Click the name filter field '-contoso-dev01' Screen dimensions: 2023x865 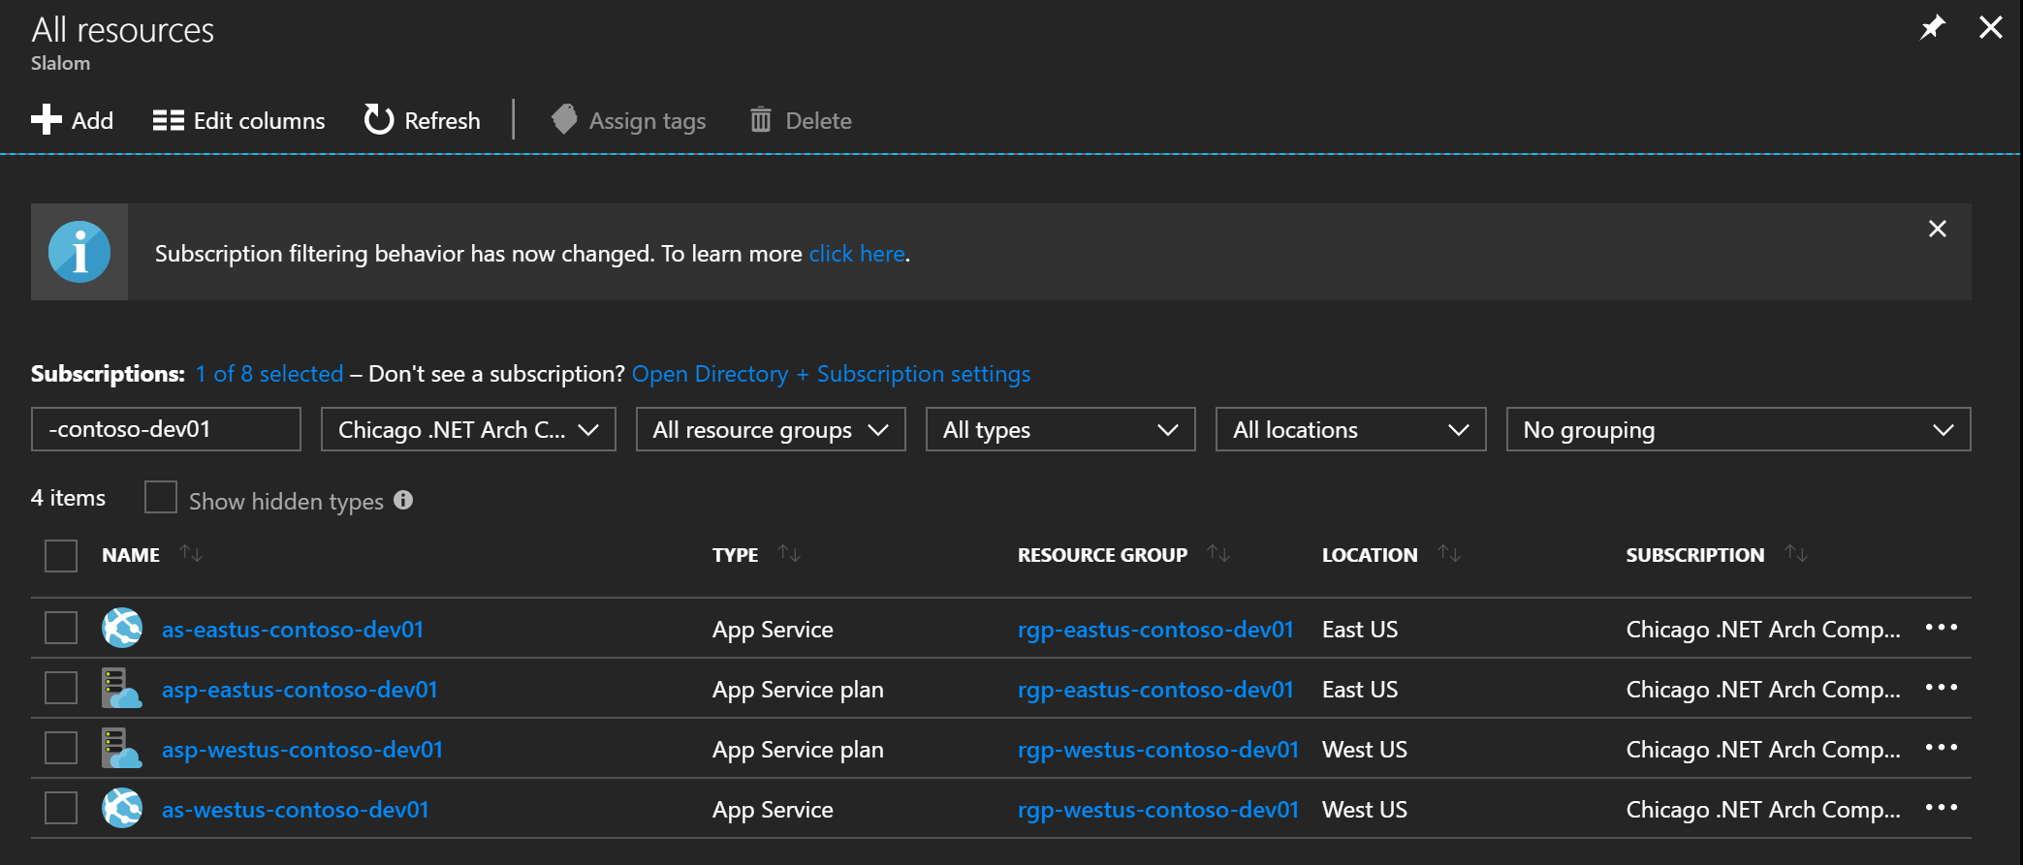166,429
